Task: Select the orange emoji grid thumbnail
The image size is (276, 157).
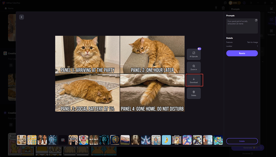Action: pyautogui.click(x=32, y=140)
